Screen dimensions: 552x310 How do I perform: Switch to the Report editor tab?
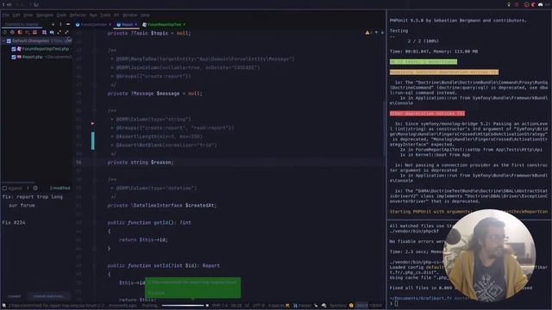click(x=127, y=25)
